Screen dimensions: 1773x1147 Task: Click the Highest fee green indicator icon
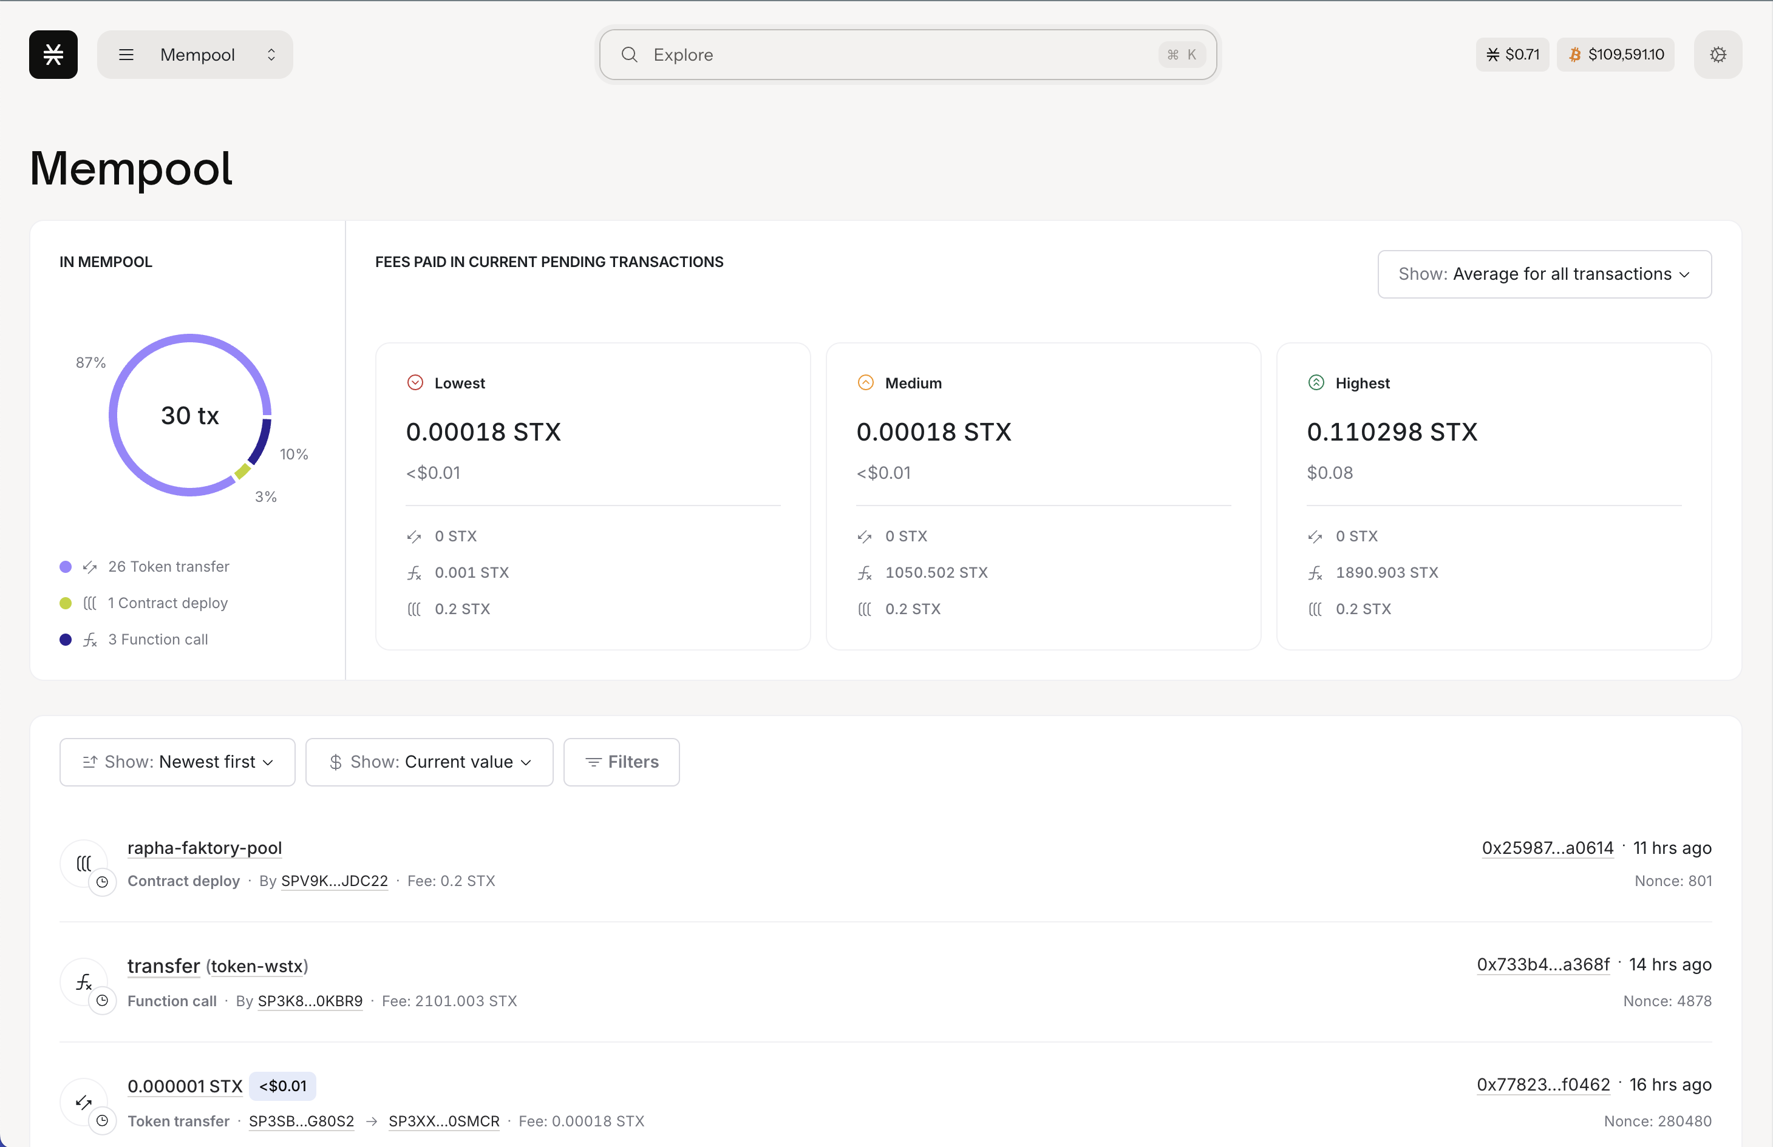click(x=1316, y=383)
